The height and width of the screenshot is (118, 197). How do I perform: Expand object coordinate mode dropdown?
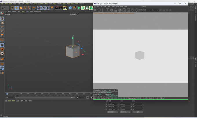click(x=113, y=112)
